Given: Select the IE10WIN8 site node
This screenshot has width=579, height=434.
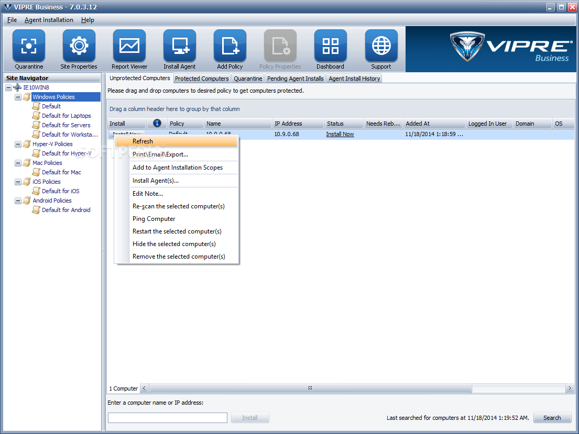Looking at the screenshot, I should pos(36,87).
